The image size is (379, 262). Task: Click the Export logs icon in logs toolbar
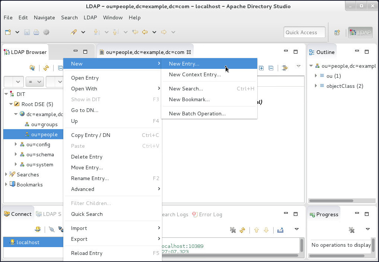pos(280,230)
